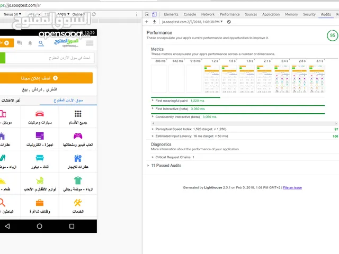
Task: Open the men's fashion shirt category
Action: click(78, 184)
